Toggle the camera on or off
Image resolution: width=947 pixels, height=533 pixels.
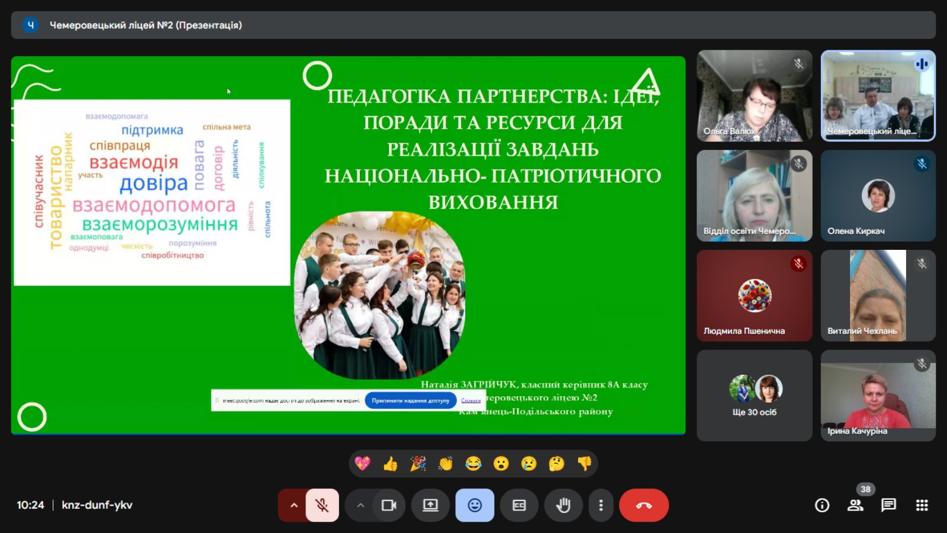(389, 505)
